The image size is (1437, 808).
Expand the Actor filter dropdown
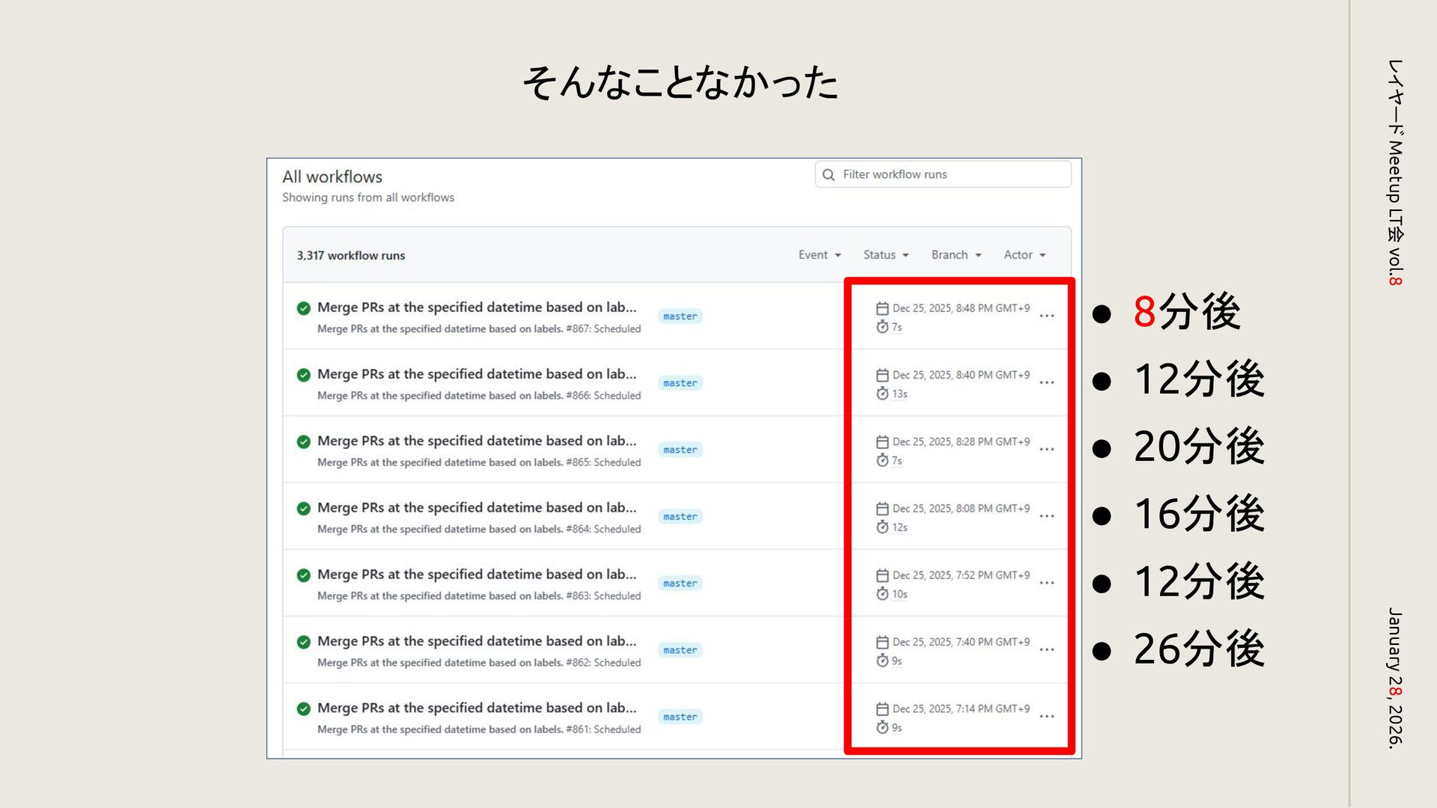(x=1024, y=255)
